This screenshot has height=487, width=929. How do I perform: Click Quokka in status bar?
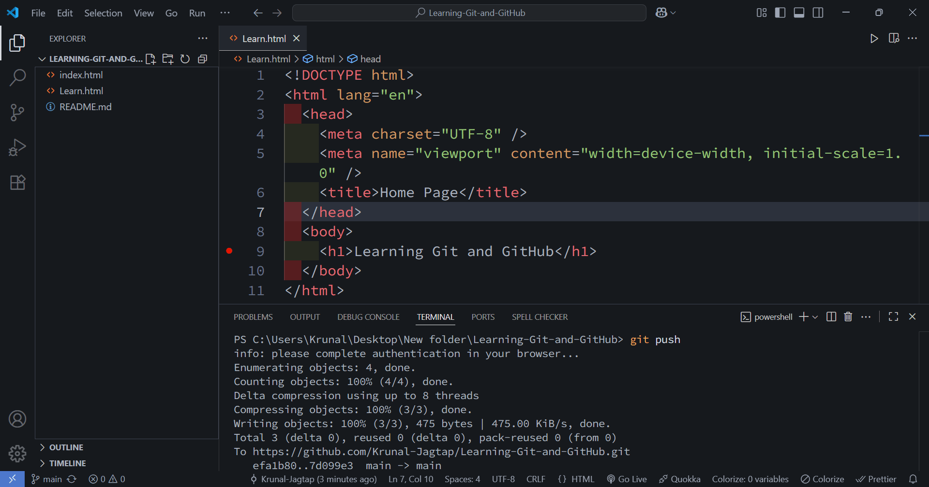click(x=680, y=479)
